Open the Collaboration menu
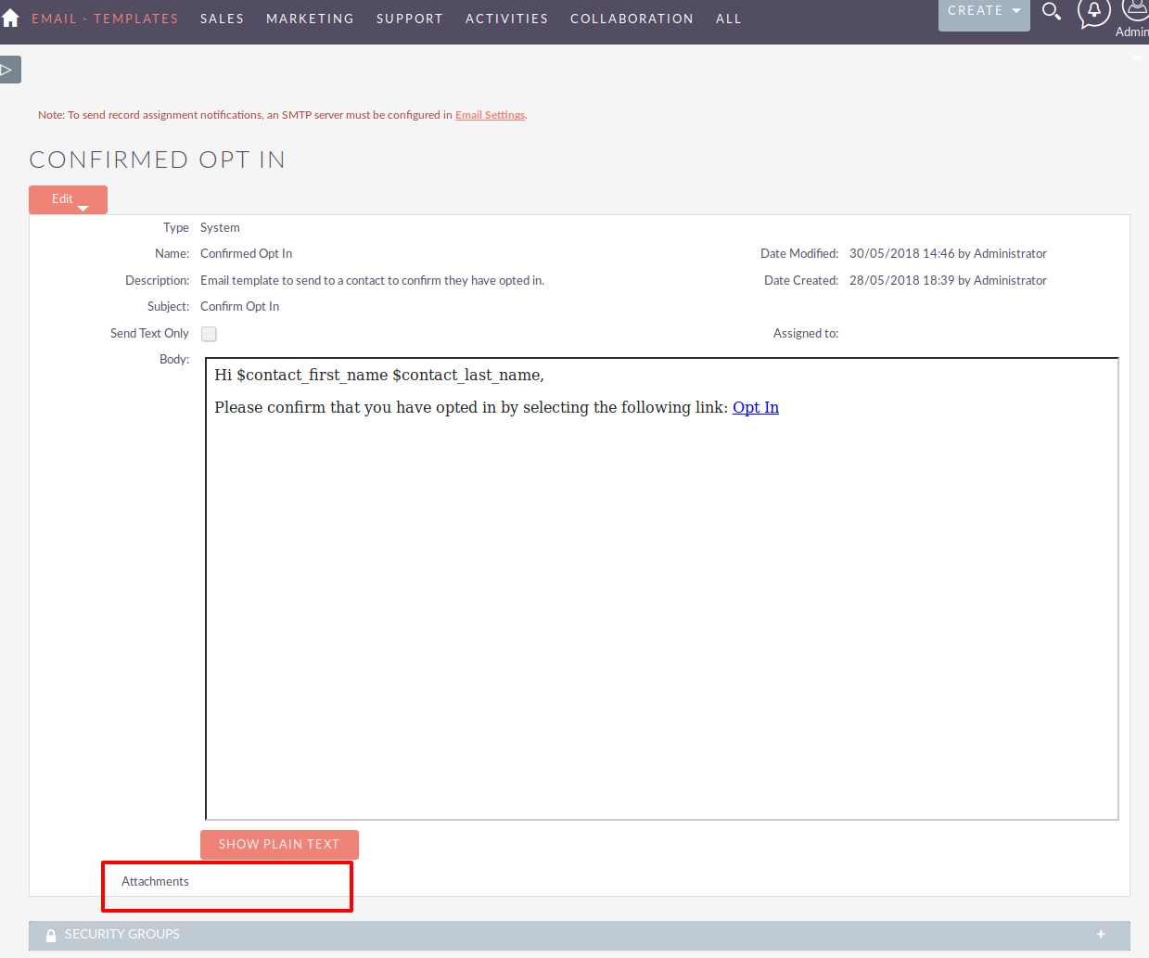 click(632, 19)
